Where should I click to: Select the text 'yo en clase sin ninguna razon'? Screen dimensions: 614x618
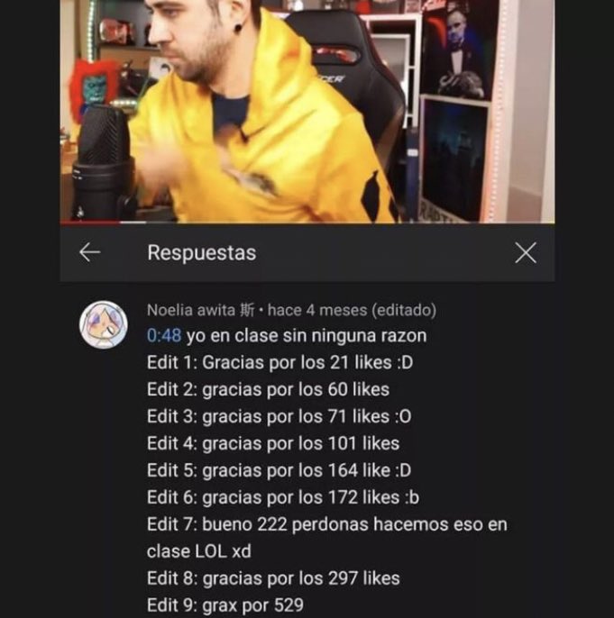click(307, 336)
